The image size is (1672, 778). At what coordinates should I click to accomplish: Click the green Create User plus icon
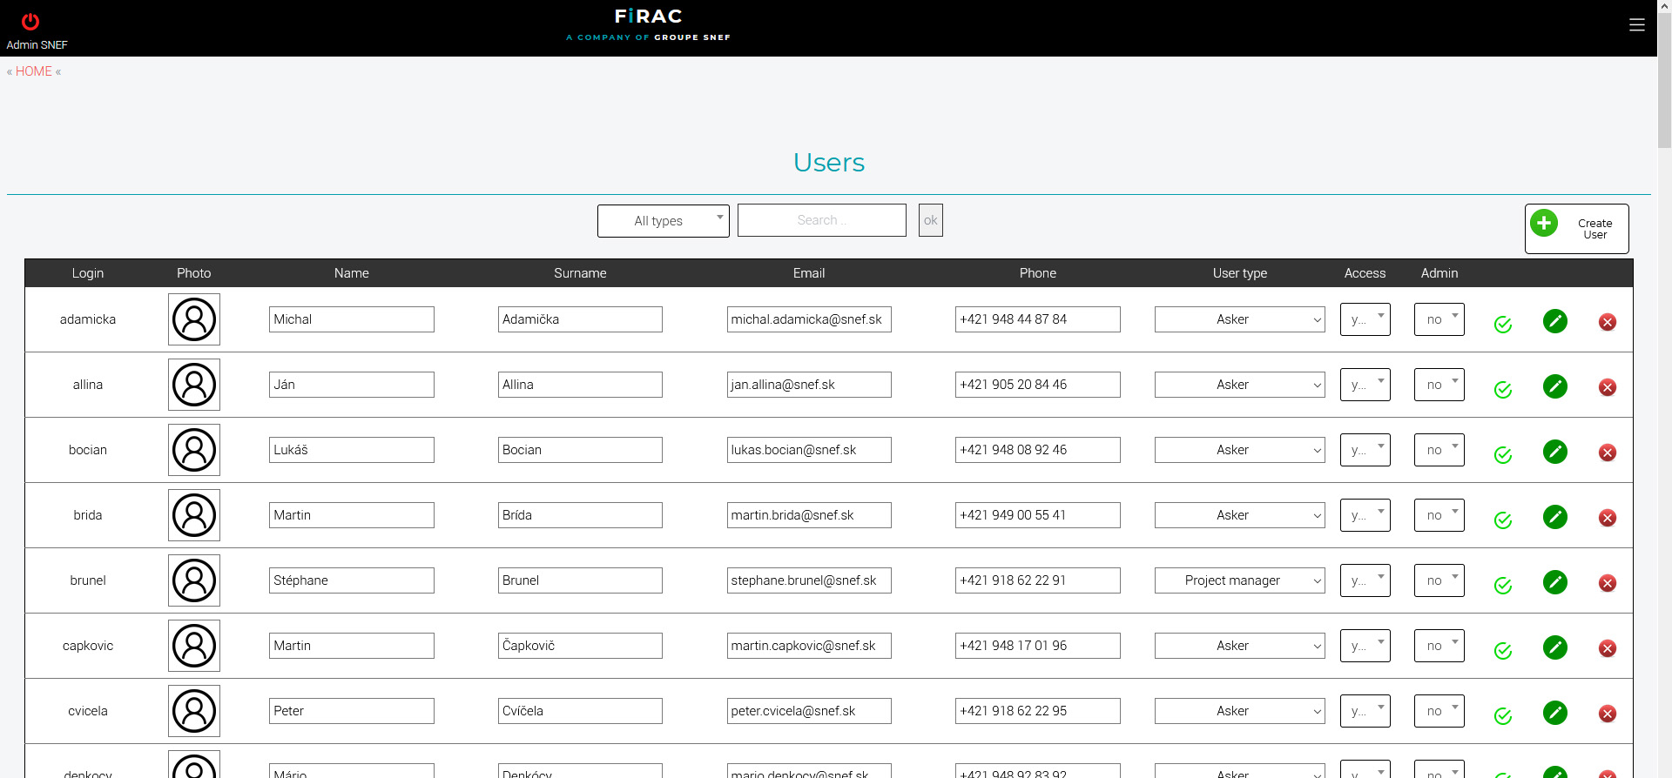point(1544,224)
